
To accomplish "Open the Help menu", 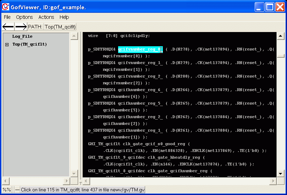I will click(x=64, y=17).
